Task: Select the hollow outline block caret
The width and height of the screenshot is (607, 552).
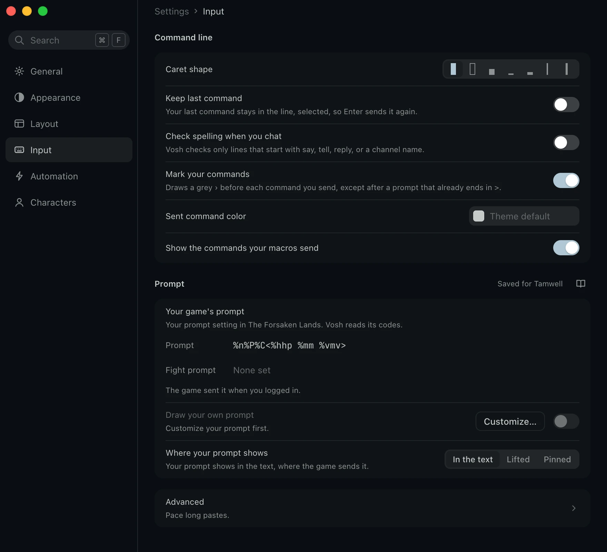Action: point(472,69)
